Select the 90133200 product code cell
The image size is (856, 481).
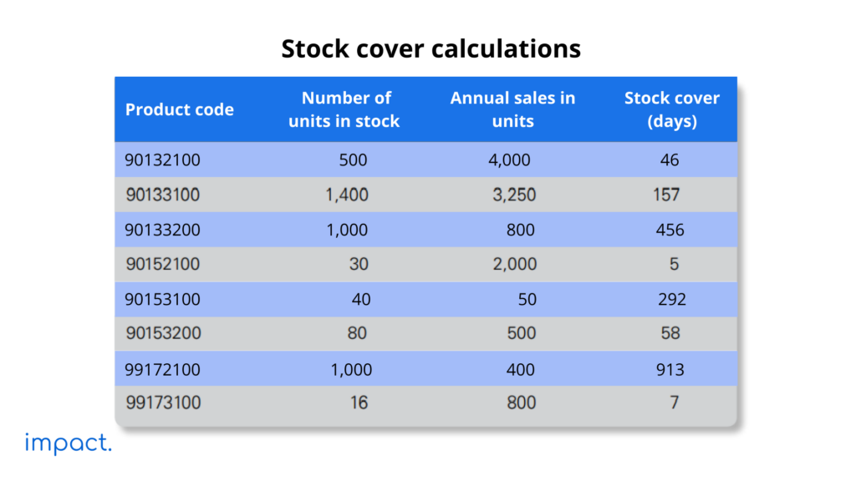coord(163,230)
